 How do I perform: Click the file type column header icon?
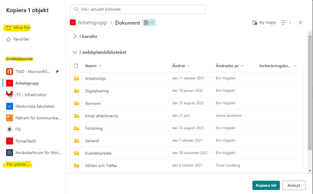[76, 66]
